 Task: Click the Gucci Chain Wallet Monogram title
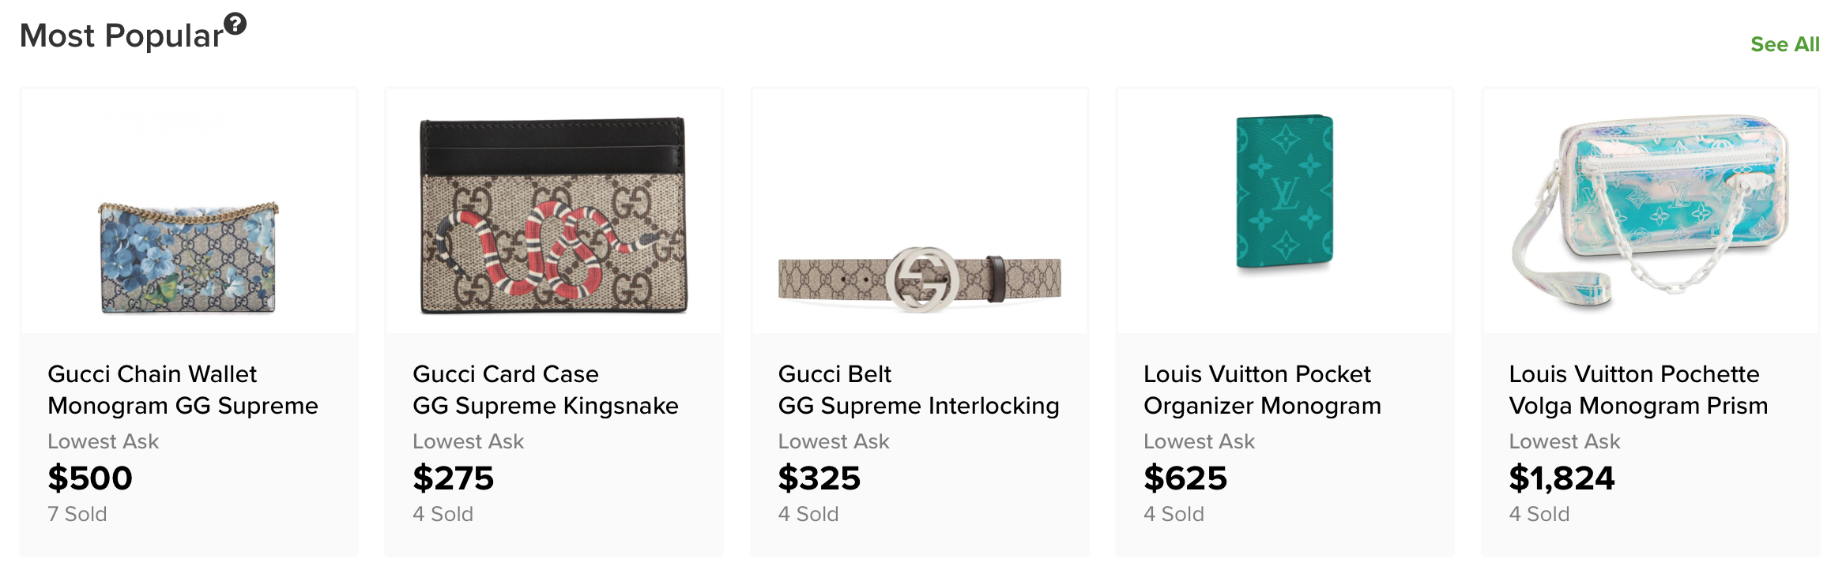tap(183, 389)
